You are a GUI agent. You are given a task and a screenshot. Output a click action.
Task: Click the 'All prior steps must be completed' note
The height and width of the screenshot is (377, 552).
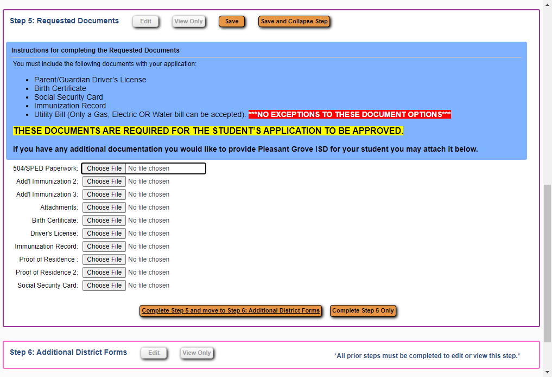tap(427, 355)
